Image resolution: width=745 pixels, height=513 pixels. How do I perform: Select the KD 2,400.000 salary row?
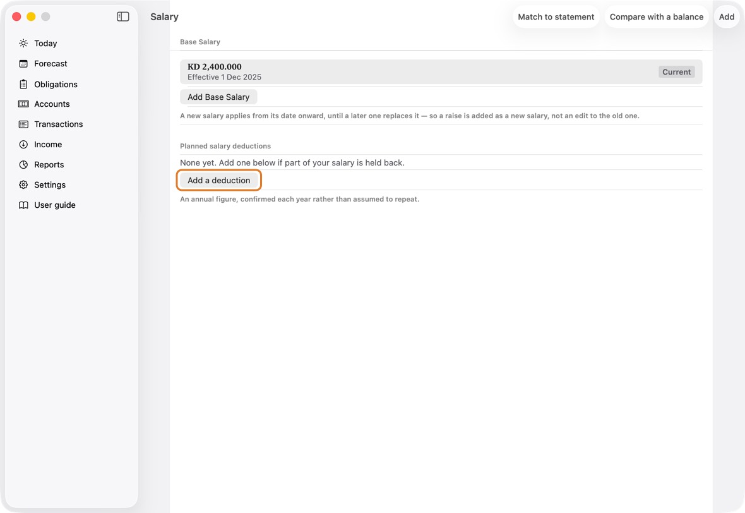[441, 72]
